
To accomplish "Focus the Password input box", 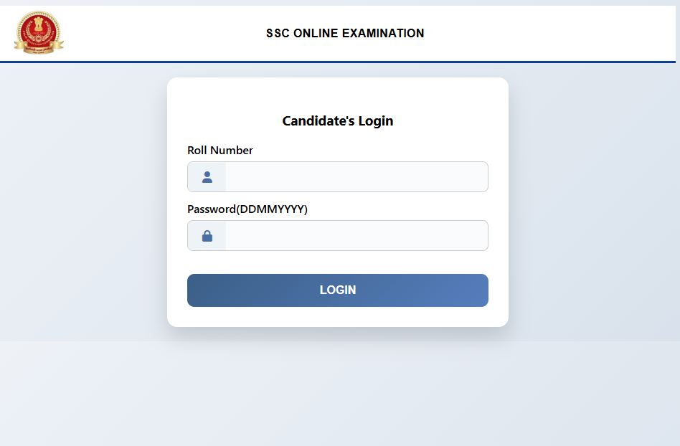I will [356, 236].
